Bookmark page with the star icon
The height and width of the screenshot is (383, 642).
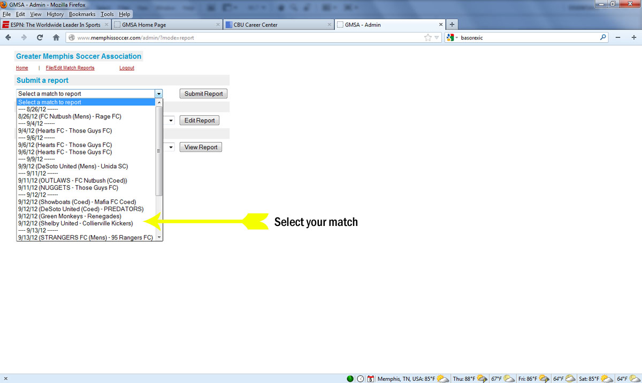click(x=427, y=37)
